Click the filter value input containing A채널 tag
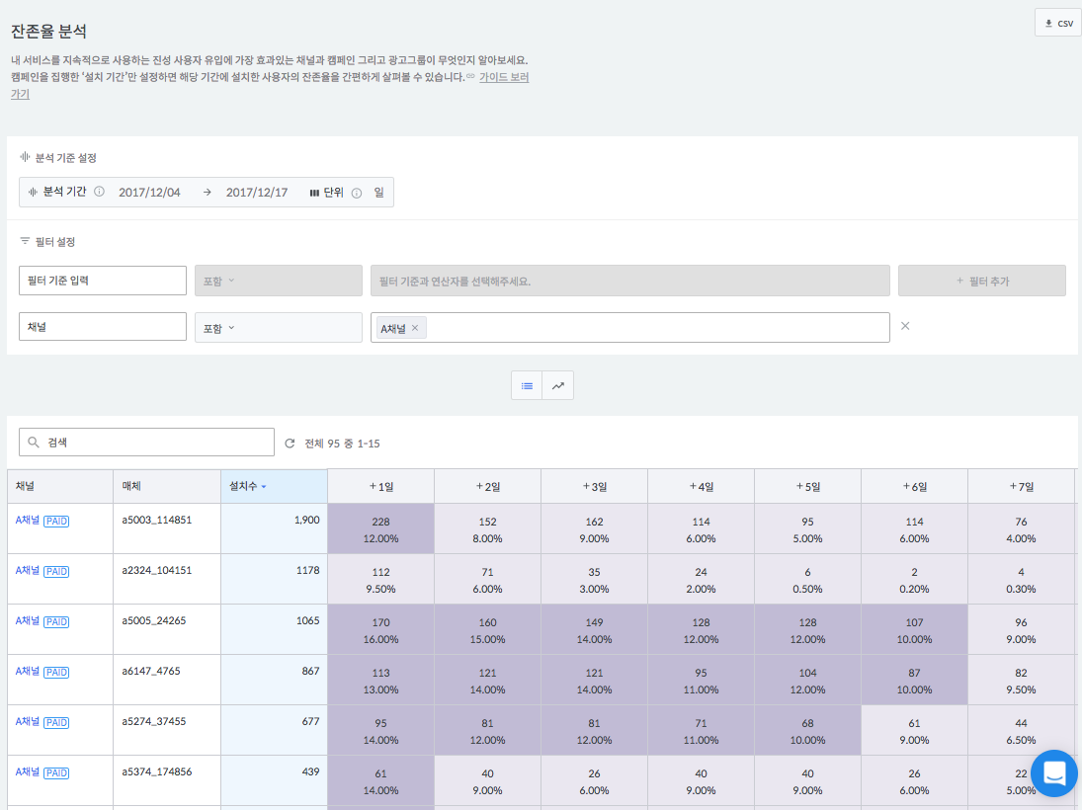 click(x=630, y=328)
